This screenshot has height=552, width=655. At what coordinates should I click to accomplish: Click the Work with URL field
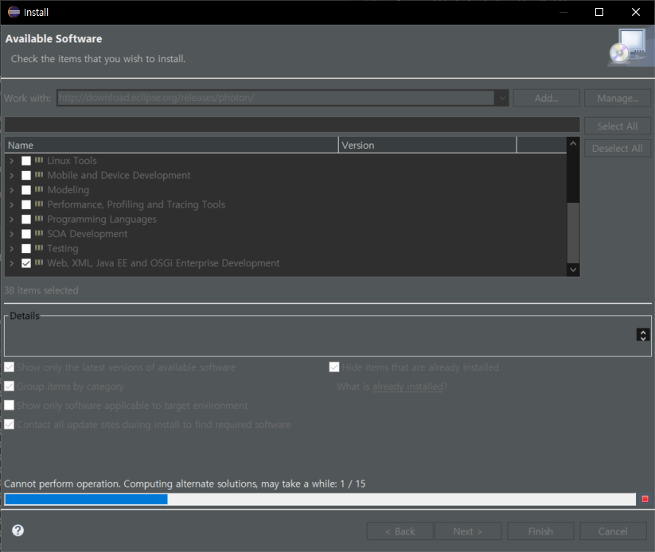tap(276, 98)
